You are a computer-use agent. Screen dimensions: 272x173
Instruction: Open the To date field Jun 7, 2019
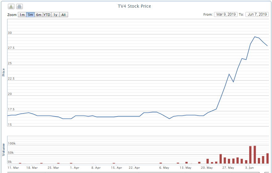[x=257, y=14]
